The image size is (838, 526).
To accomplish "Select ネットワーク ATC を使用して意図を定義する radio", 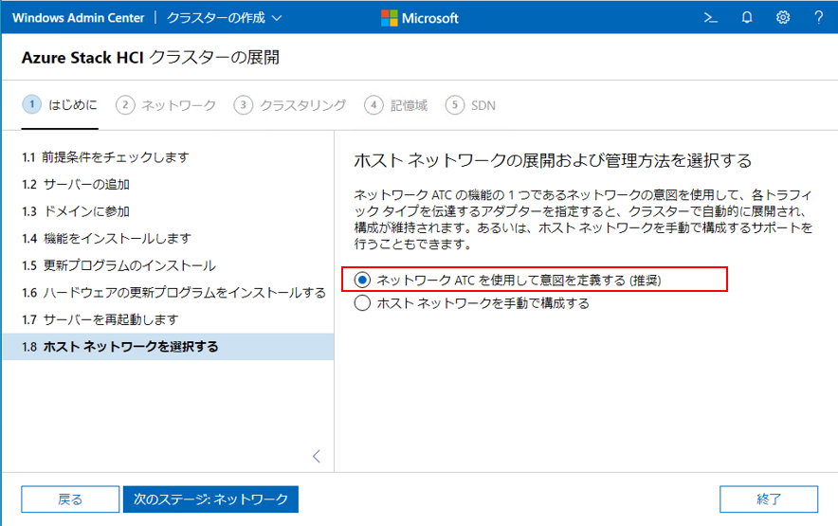I will (362, 280).
